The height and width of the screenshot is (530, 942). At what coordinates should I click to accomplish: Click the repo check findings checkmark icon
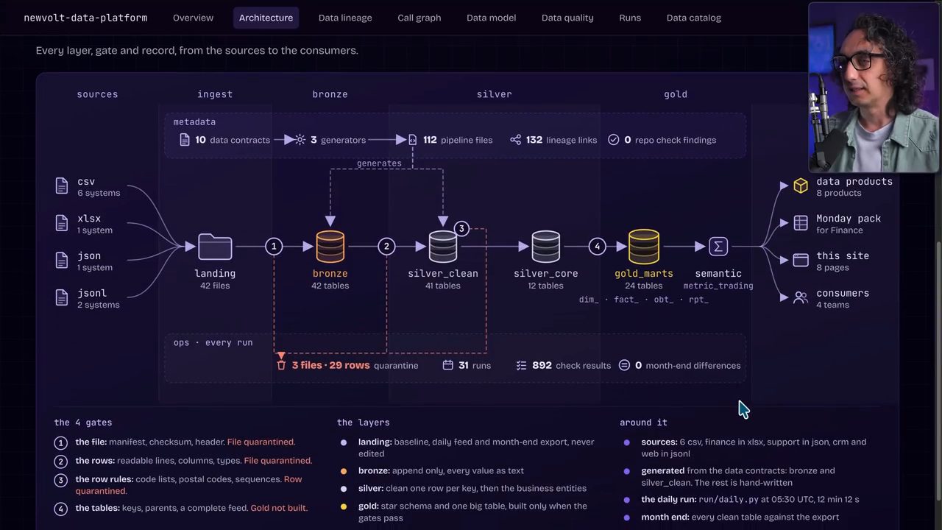pyautogui.click(x=613, y=140)
